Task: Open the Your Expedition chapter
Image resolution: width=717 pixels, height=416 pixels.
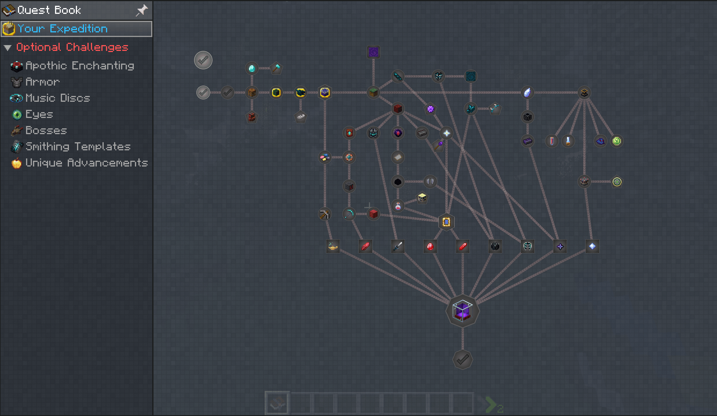Action: 76,29
